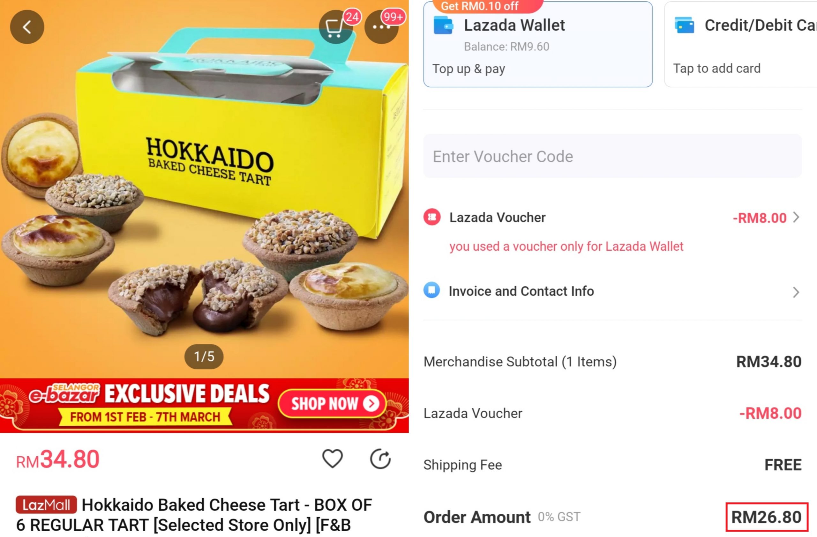The image size is (817, 537).
Task: Click the SHOP NOW banner button
Action: pyautogui.click(x=332, y=404)
